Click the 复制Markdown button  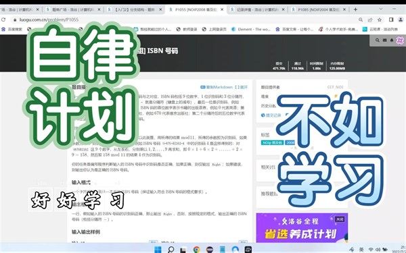pyautogui.click(x=217, y=87)
